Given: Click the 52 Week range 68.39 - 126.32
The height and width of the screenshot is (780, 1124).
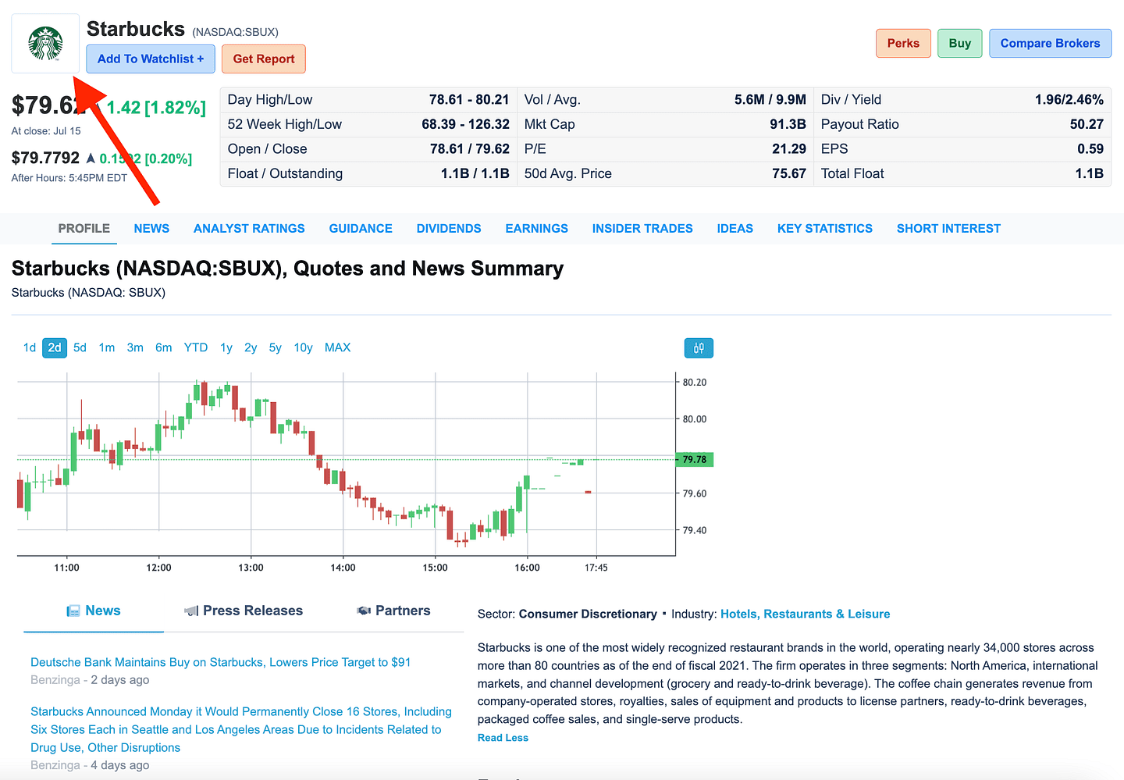Looking at the screenshot, I should (x=465, y=124).
